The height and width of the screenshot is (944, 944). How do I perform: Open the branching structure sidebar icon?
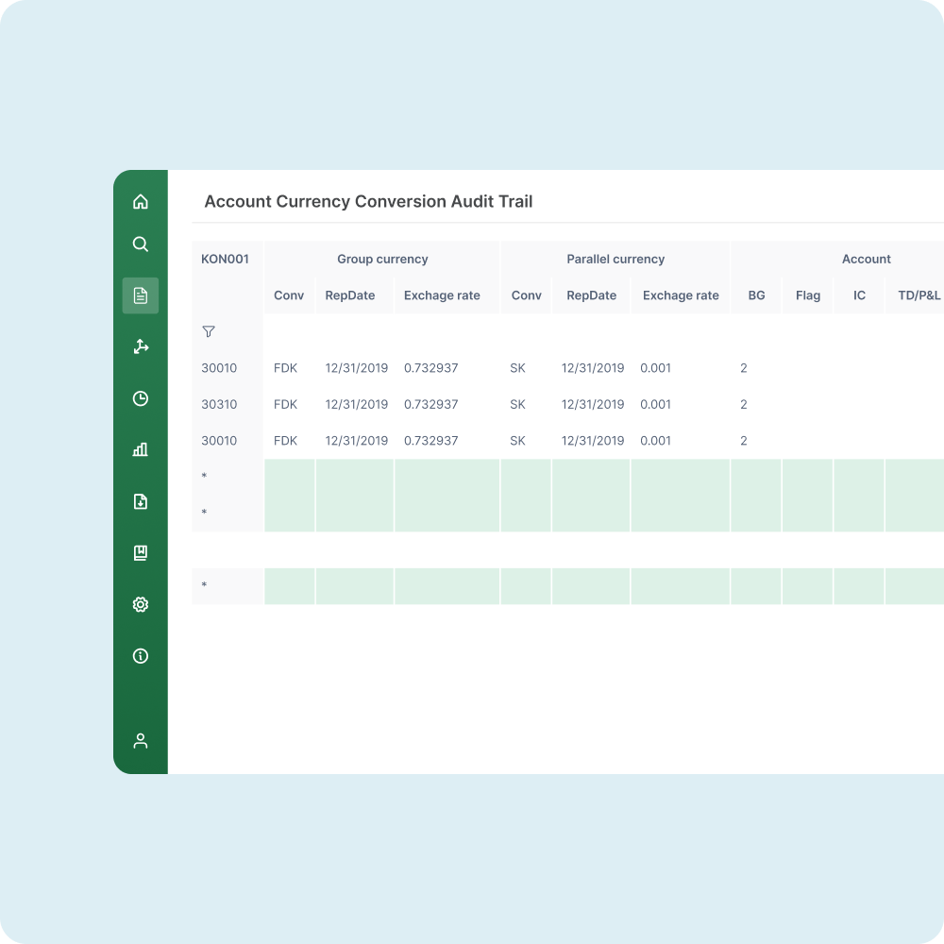tap(141, 346)
